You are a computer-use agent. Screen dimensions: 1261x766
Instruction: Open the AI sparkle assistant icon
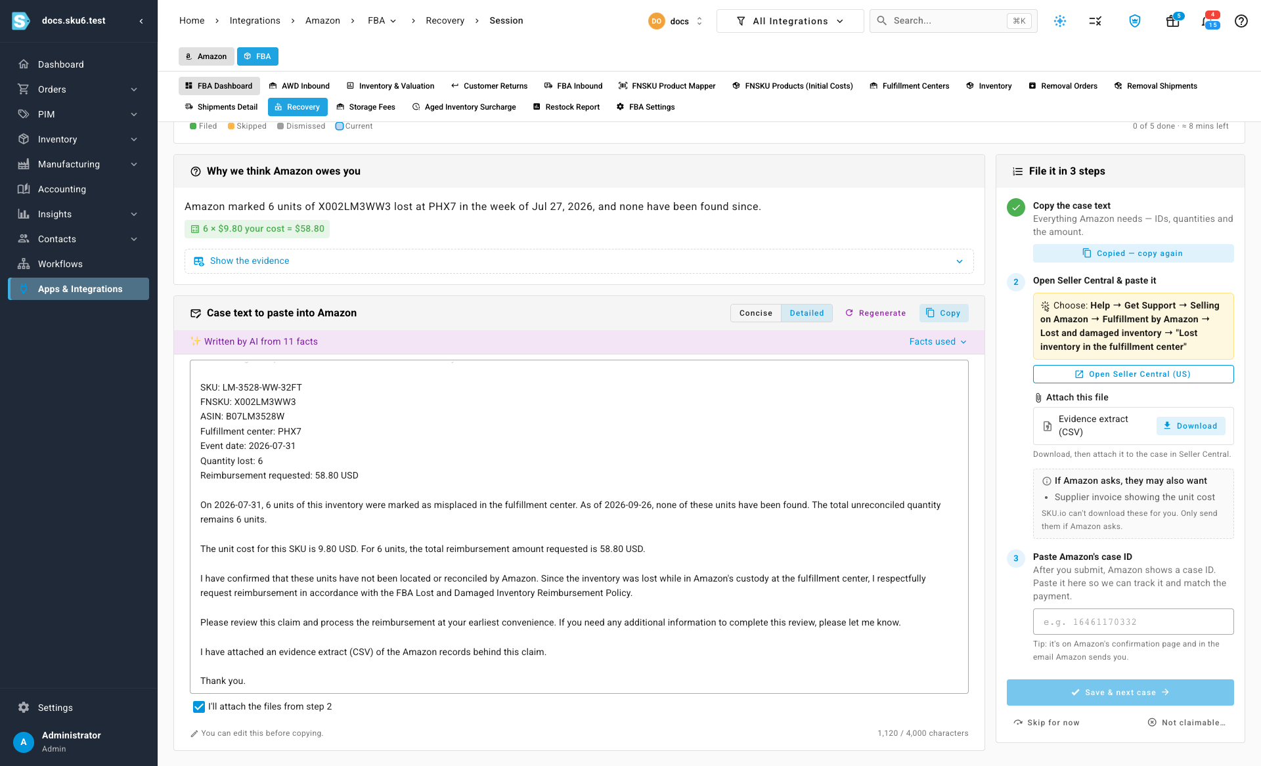click(x=1060, y=21)
